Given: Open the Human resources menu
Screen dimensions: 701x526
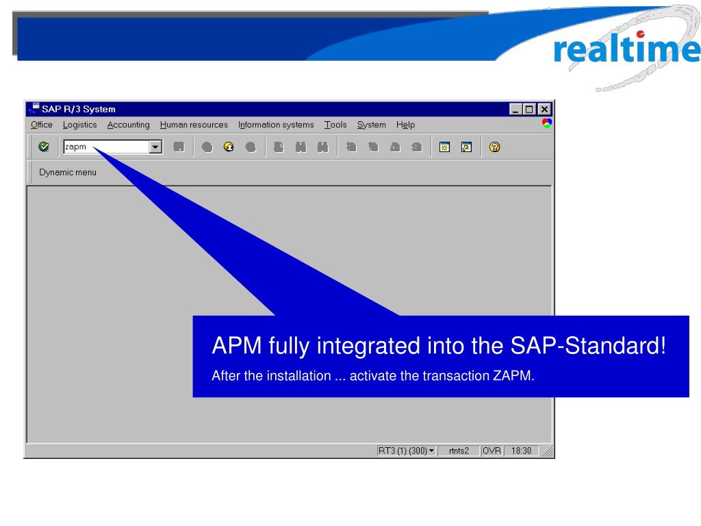Looking at the screenshot, I should pos(194,125).
